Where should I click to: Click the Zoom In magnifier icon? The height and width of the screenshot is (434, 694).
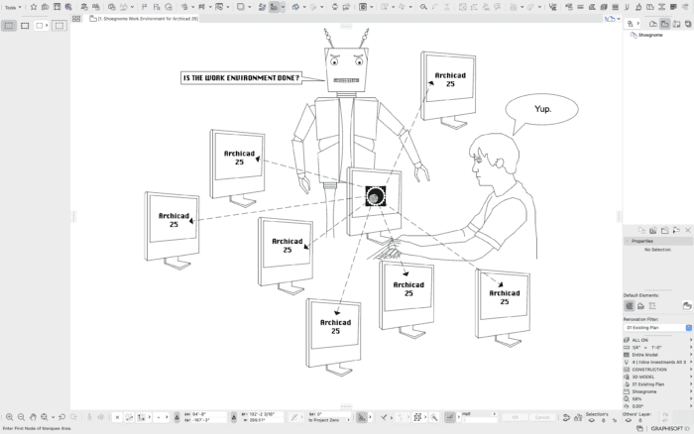point(9,417)
